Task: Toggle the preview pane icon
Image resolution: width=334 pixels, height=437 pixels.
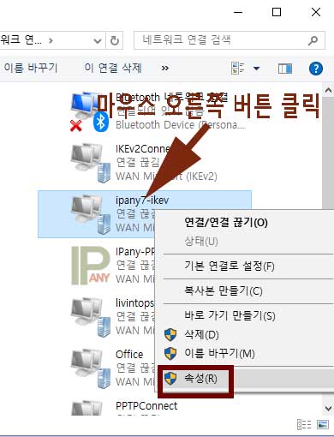Action: (285, 69)
